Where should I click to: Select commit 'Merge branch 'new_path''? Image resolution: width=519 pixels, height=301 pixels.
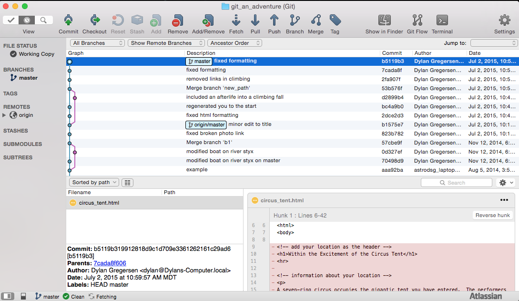coord(292,88)
